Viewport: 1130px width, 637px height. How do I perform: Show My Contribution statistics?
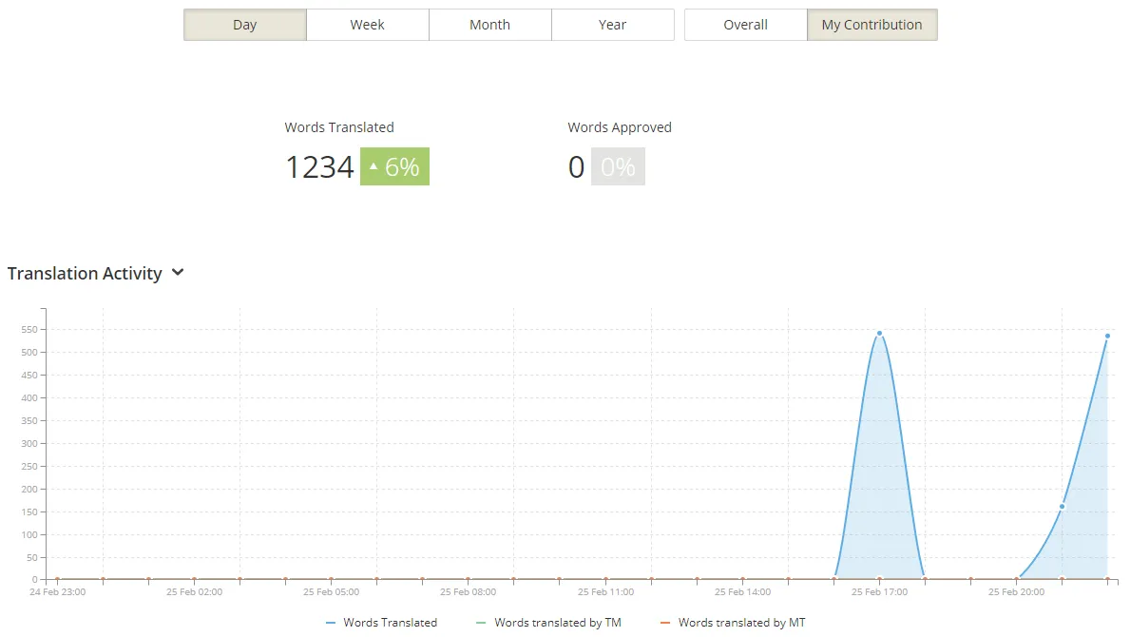(872, 25)
